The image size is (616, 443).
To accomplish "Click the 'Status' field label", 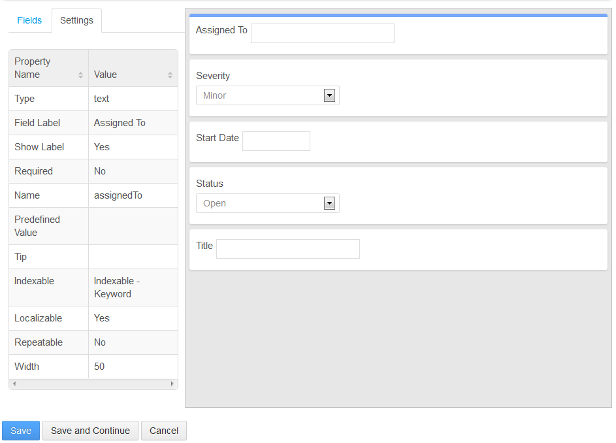I will coord(210,184).
